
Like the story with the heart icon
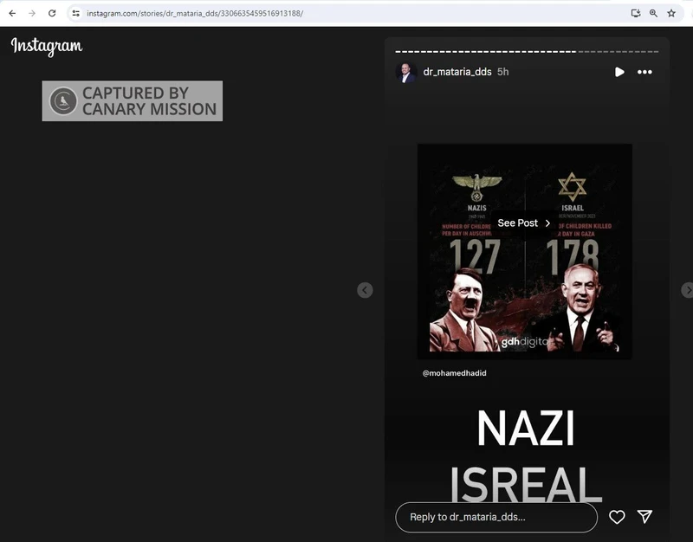pyautogui.click(x=617, y=517)
